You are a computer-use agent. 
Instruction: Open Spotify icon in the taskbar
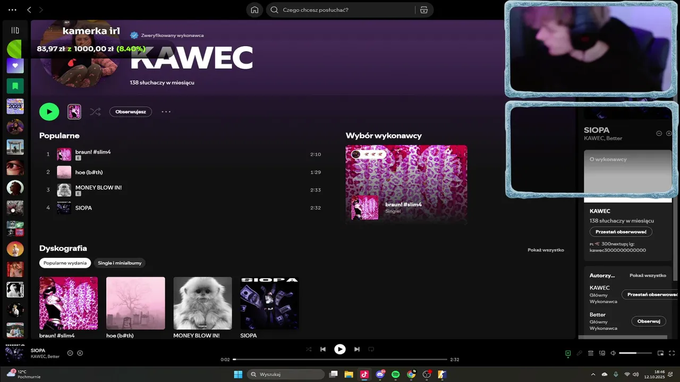[396, 375]
